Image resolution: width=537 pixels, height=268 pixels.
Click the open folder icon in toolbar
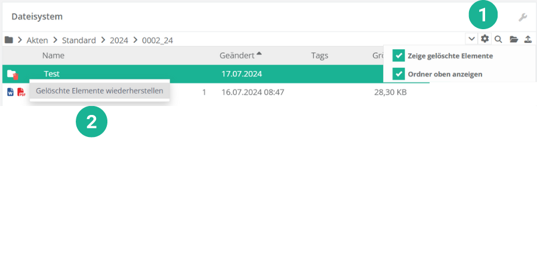tap(513, 39)
